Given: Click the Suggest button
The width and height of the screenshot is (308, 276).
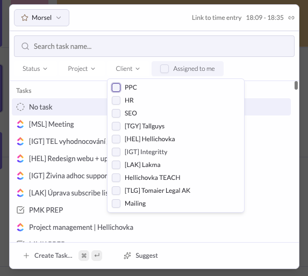Looking at the screenshot, I should [141, 256].
